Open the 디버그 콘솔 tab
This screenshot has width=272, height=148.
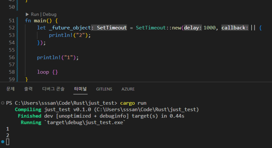coord(53,89)
